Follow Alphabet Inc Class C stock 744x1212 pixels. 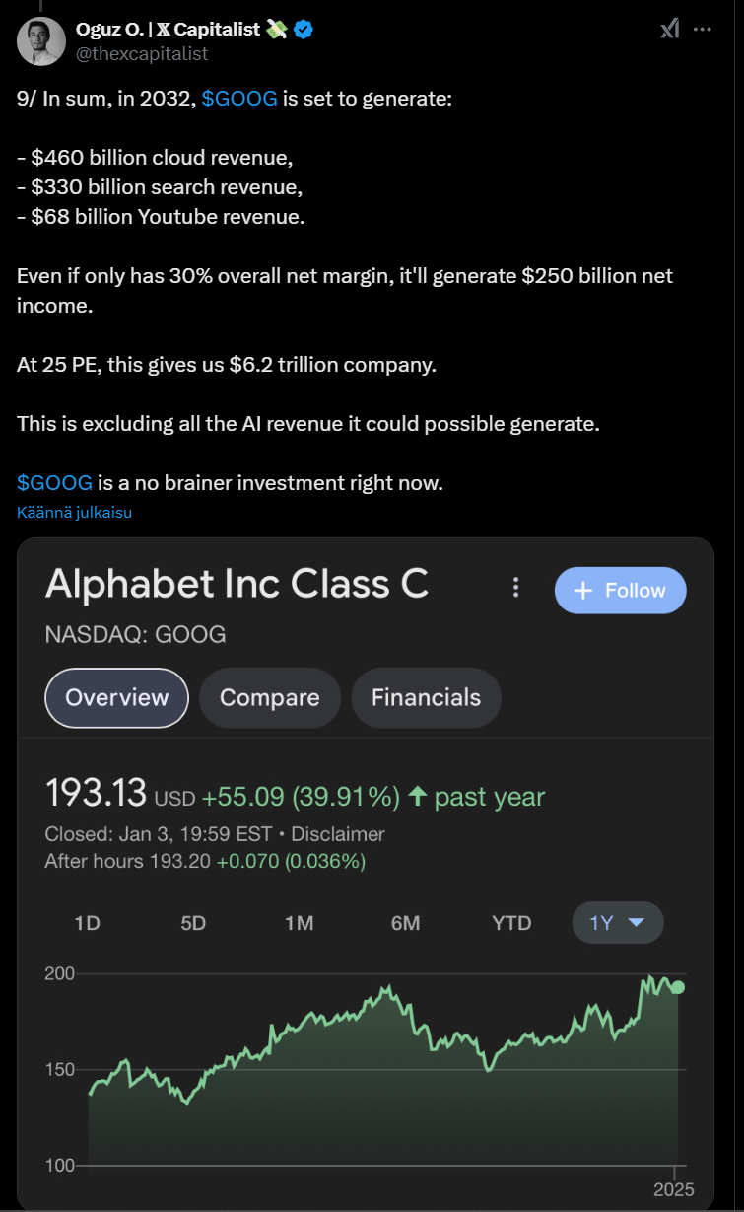621,590
